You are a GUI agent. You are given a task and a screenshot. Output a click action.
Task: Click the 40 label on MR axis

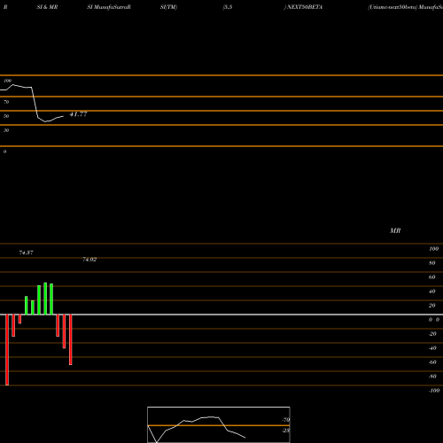pyautogui.click(x=431, y=291)
